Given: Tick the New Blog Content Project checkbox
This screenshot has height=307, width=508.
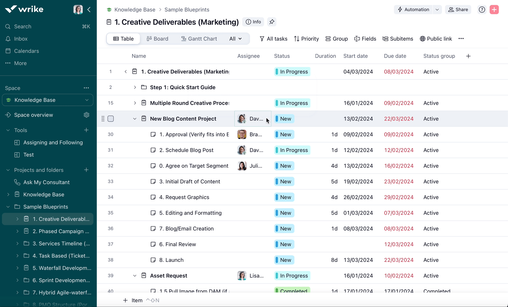Looking at the screenshot, I should [x=111, y=119].
